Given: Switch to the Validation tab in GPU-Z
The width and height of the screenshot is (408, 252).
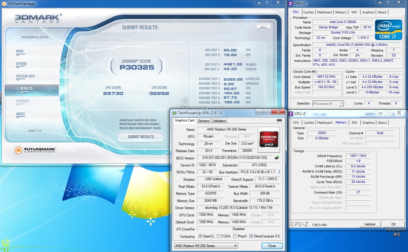Looking at the screenshot, I should coord(219,121).
